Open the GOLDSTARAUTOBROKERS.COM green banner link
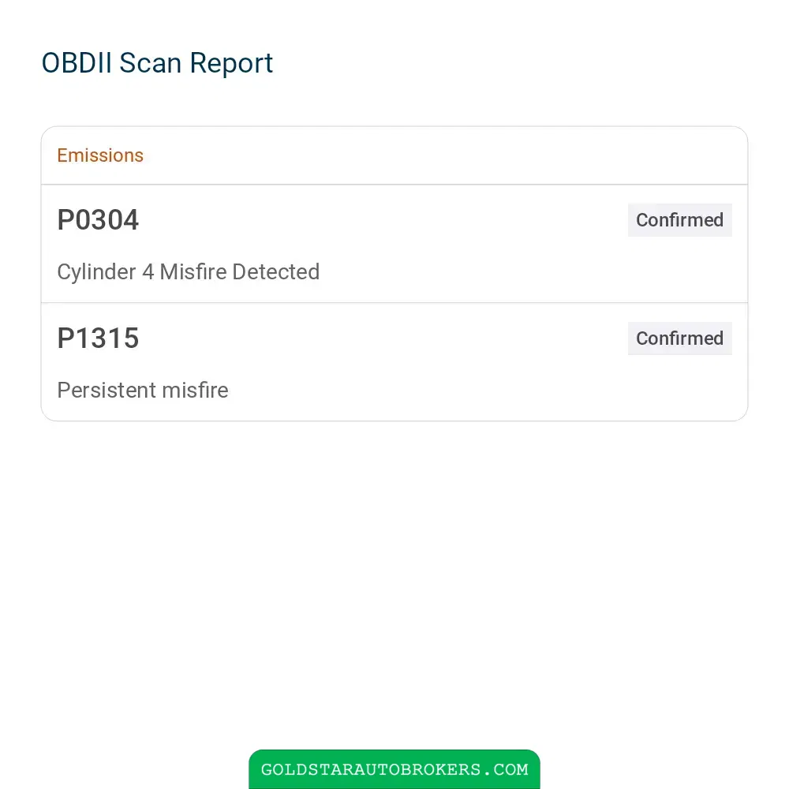 (394, 768)
